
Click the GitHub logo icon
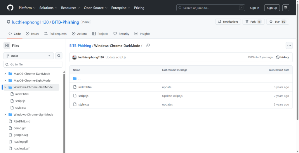[10, 8]
